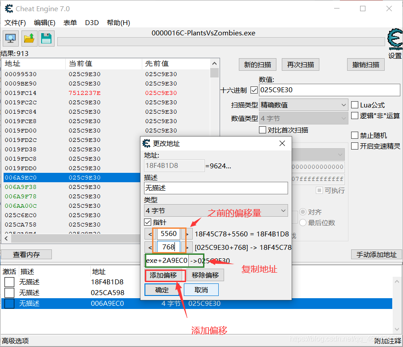This screenshot has width=403, height=347.
Task: Open the 表单 menu
Action: (x=70, y=23)
